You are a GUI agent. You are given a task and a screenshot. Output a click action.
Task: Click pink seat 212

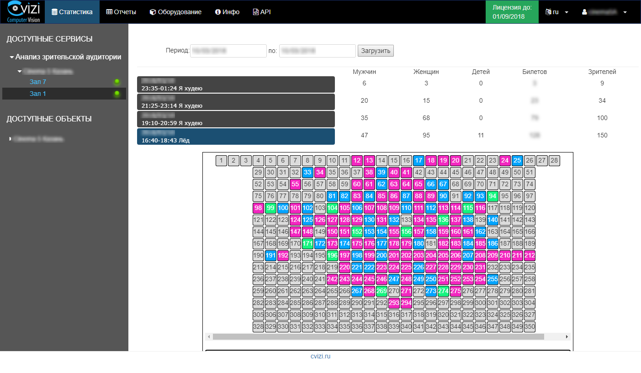pyautogui.click(x=530, y=255)
